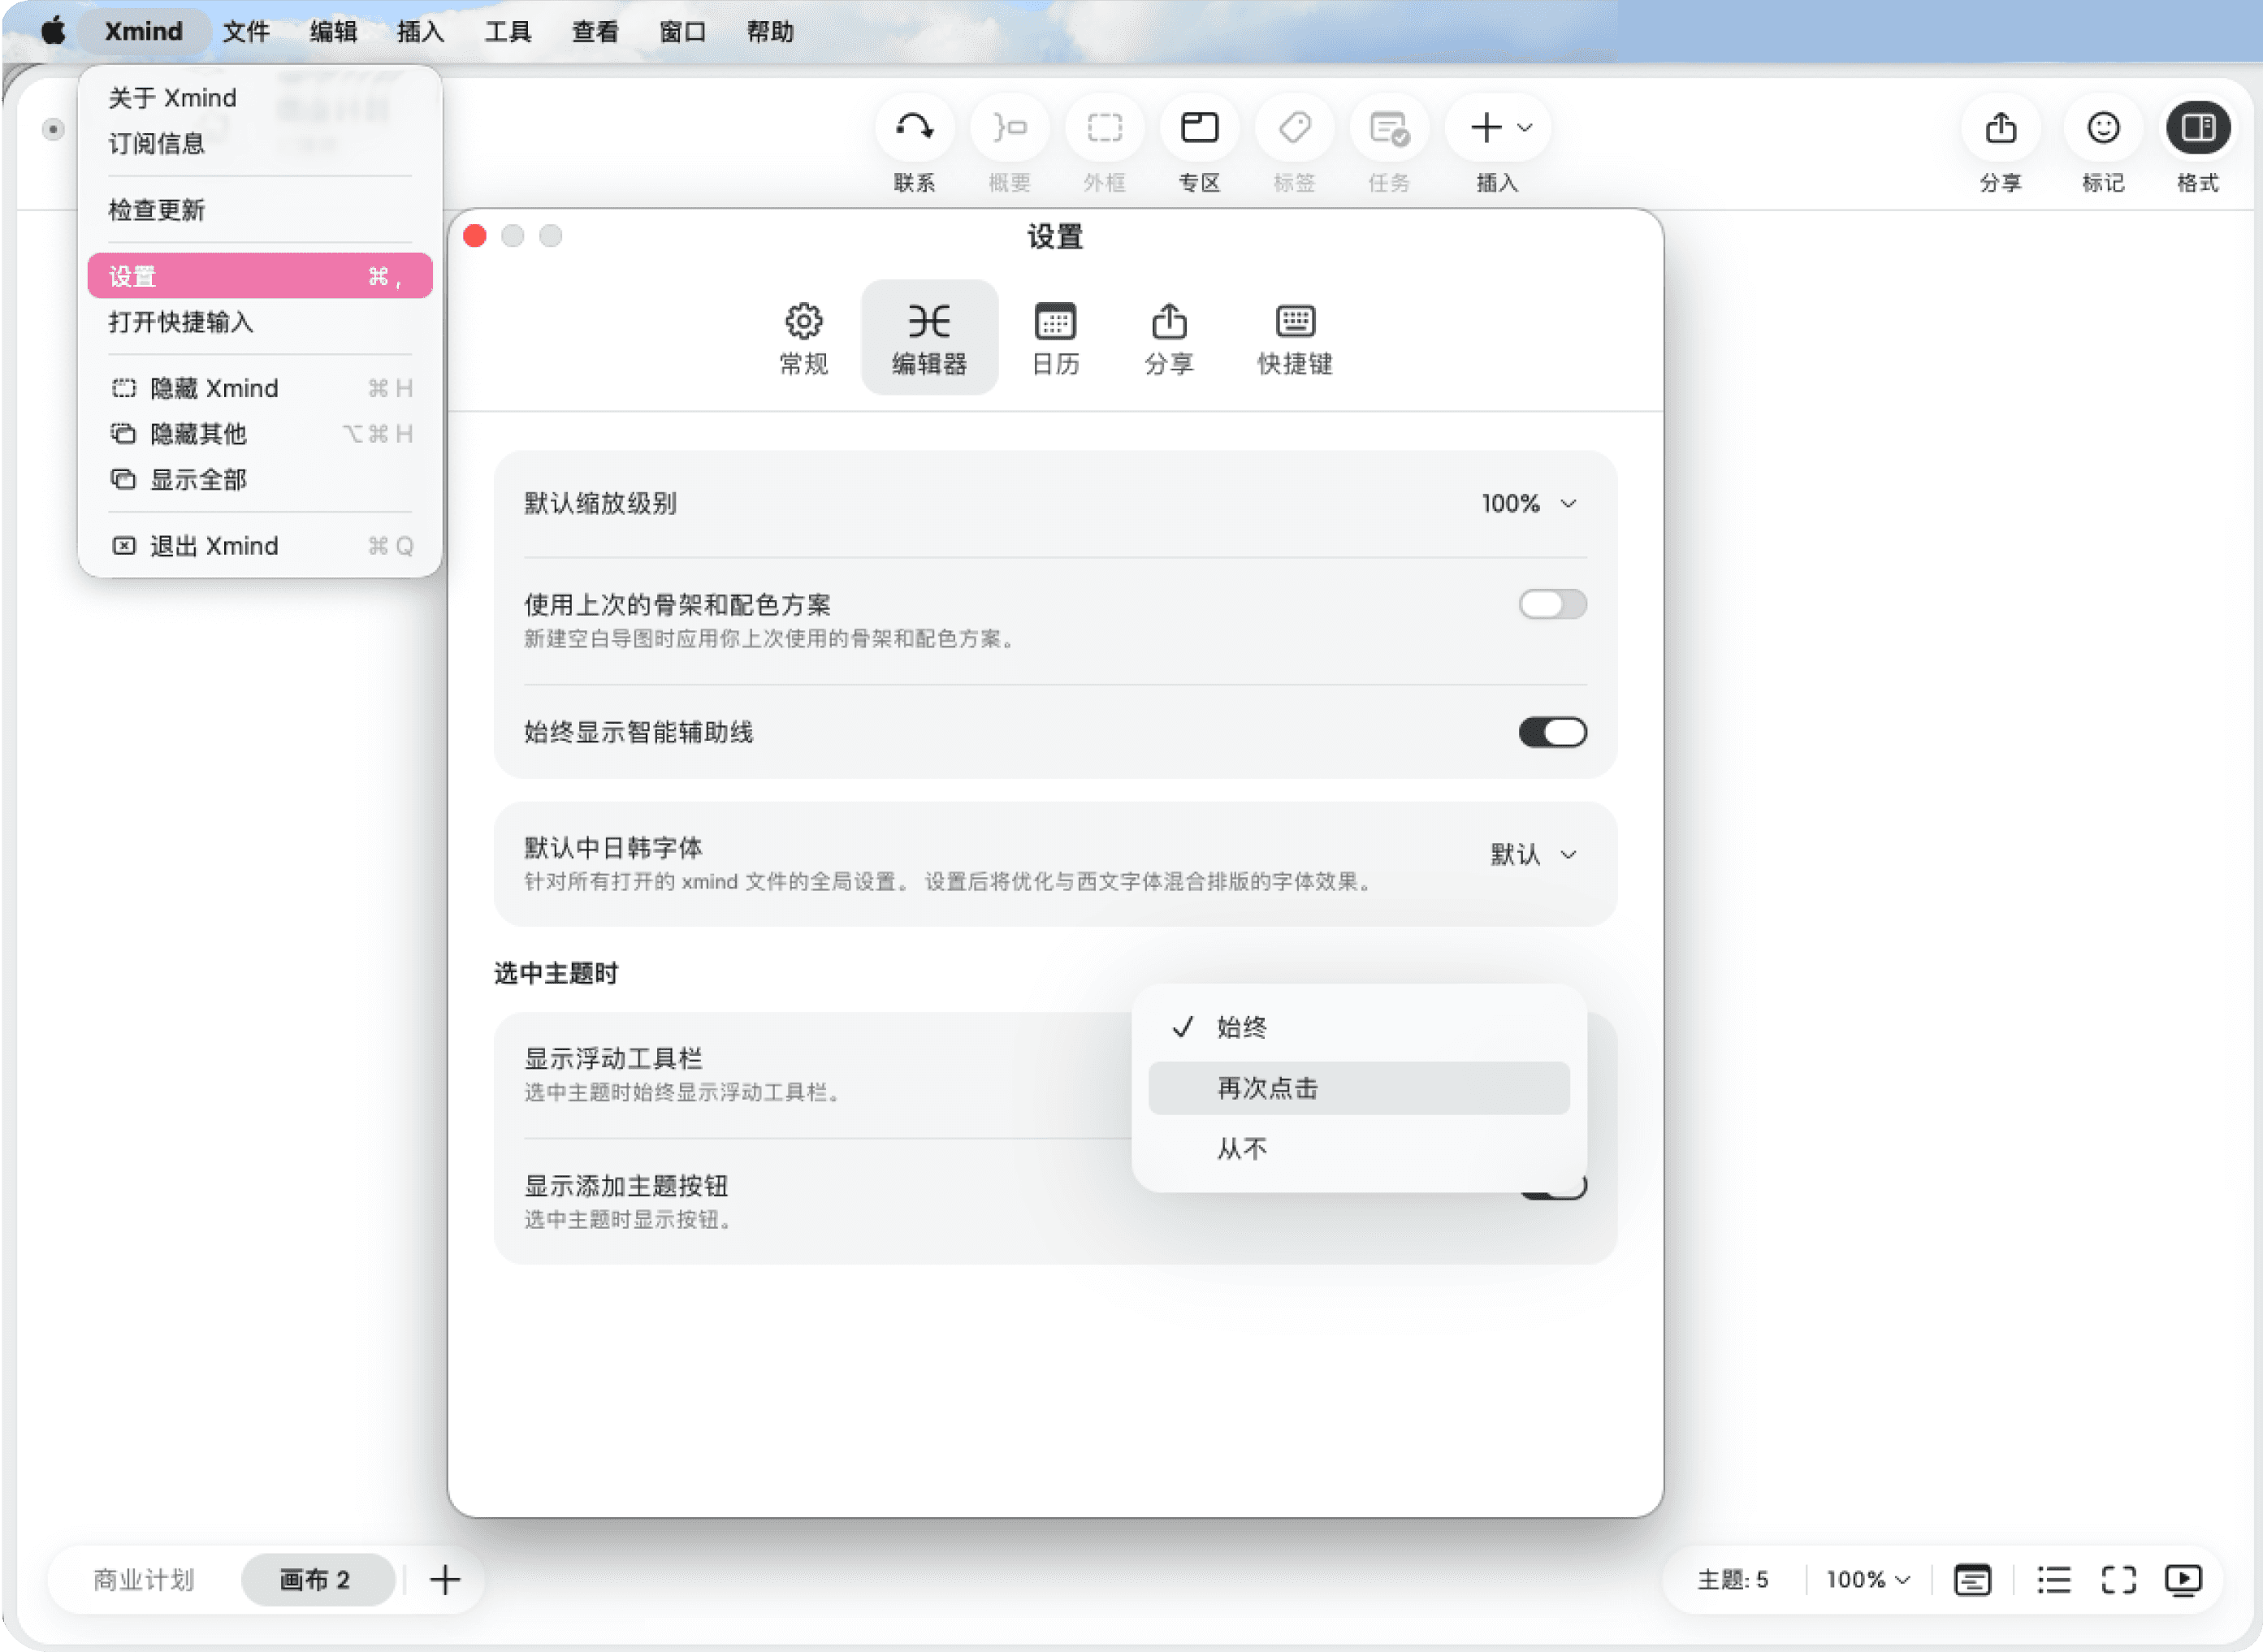Click the 主题: 5 topic count

[1733, 1580]
